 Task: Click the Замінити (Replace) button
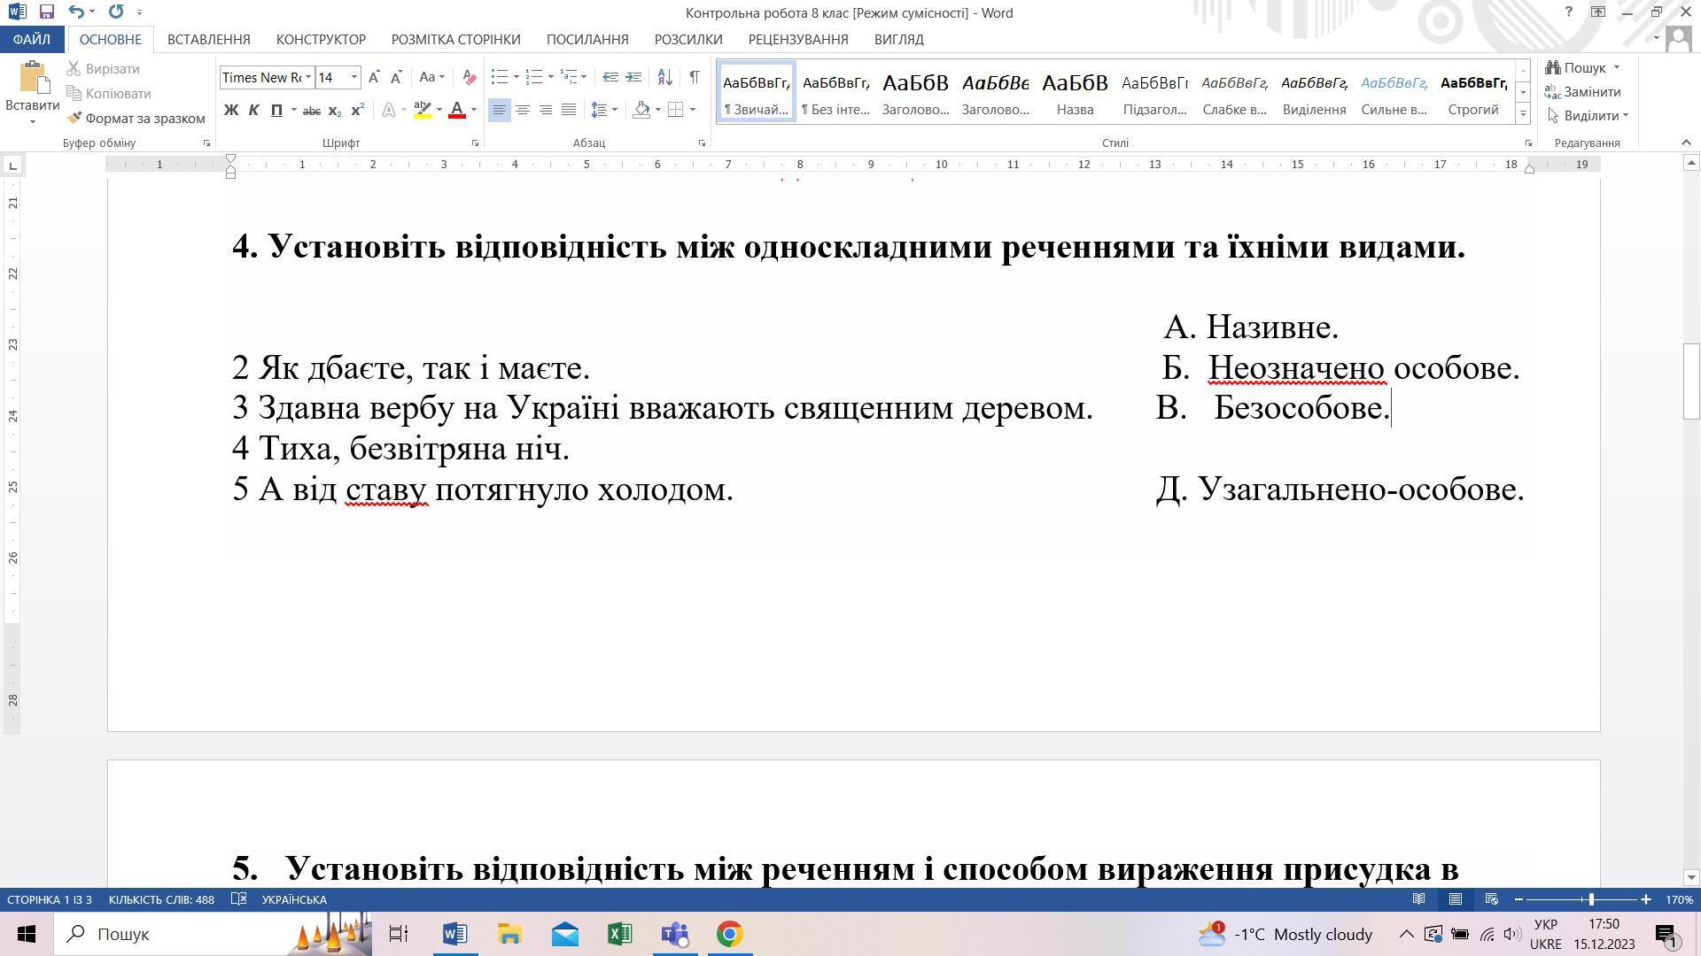1582,92
